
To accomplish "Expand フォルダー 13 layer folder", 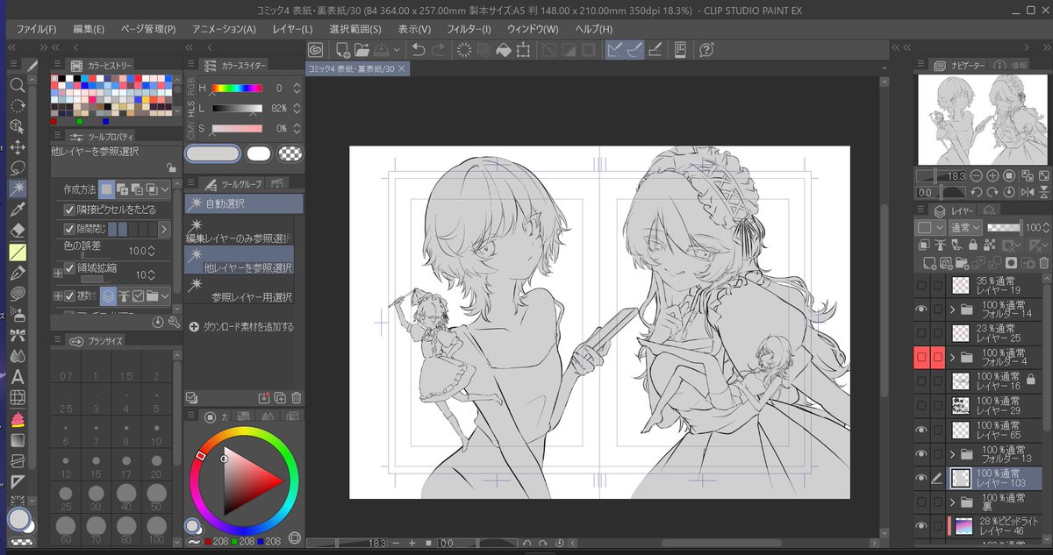I will click(x=953, y=453).
